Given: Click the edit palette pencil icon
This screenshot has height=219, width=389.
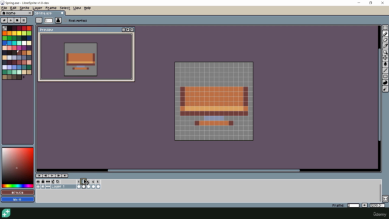Looking at the screenshot, I should pyautogui.click(x=4, y=20).
